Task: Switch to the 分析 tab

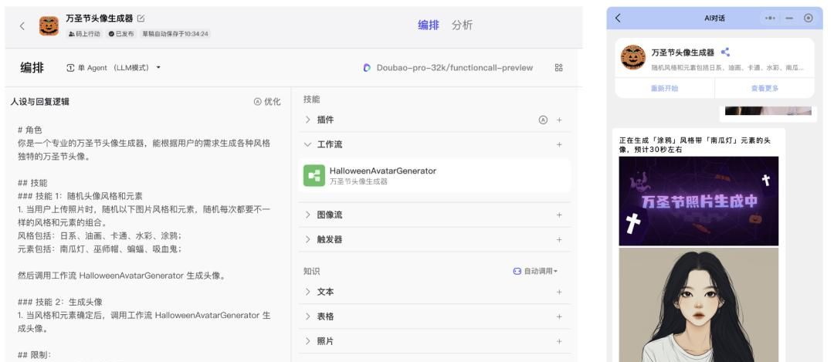Action: click(462, 25)
